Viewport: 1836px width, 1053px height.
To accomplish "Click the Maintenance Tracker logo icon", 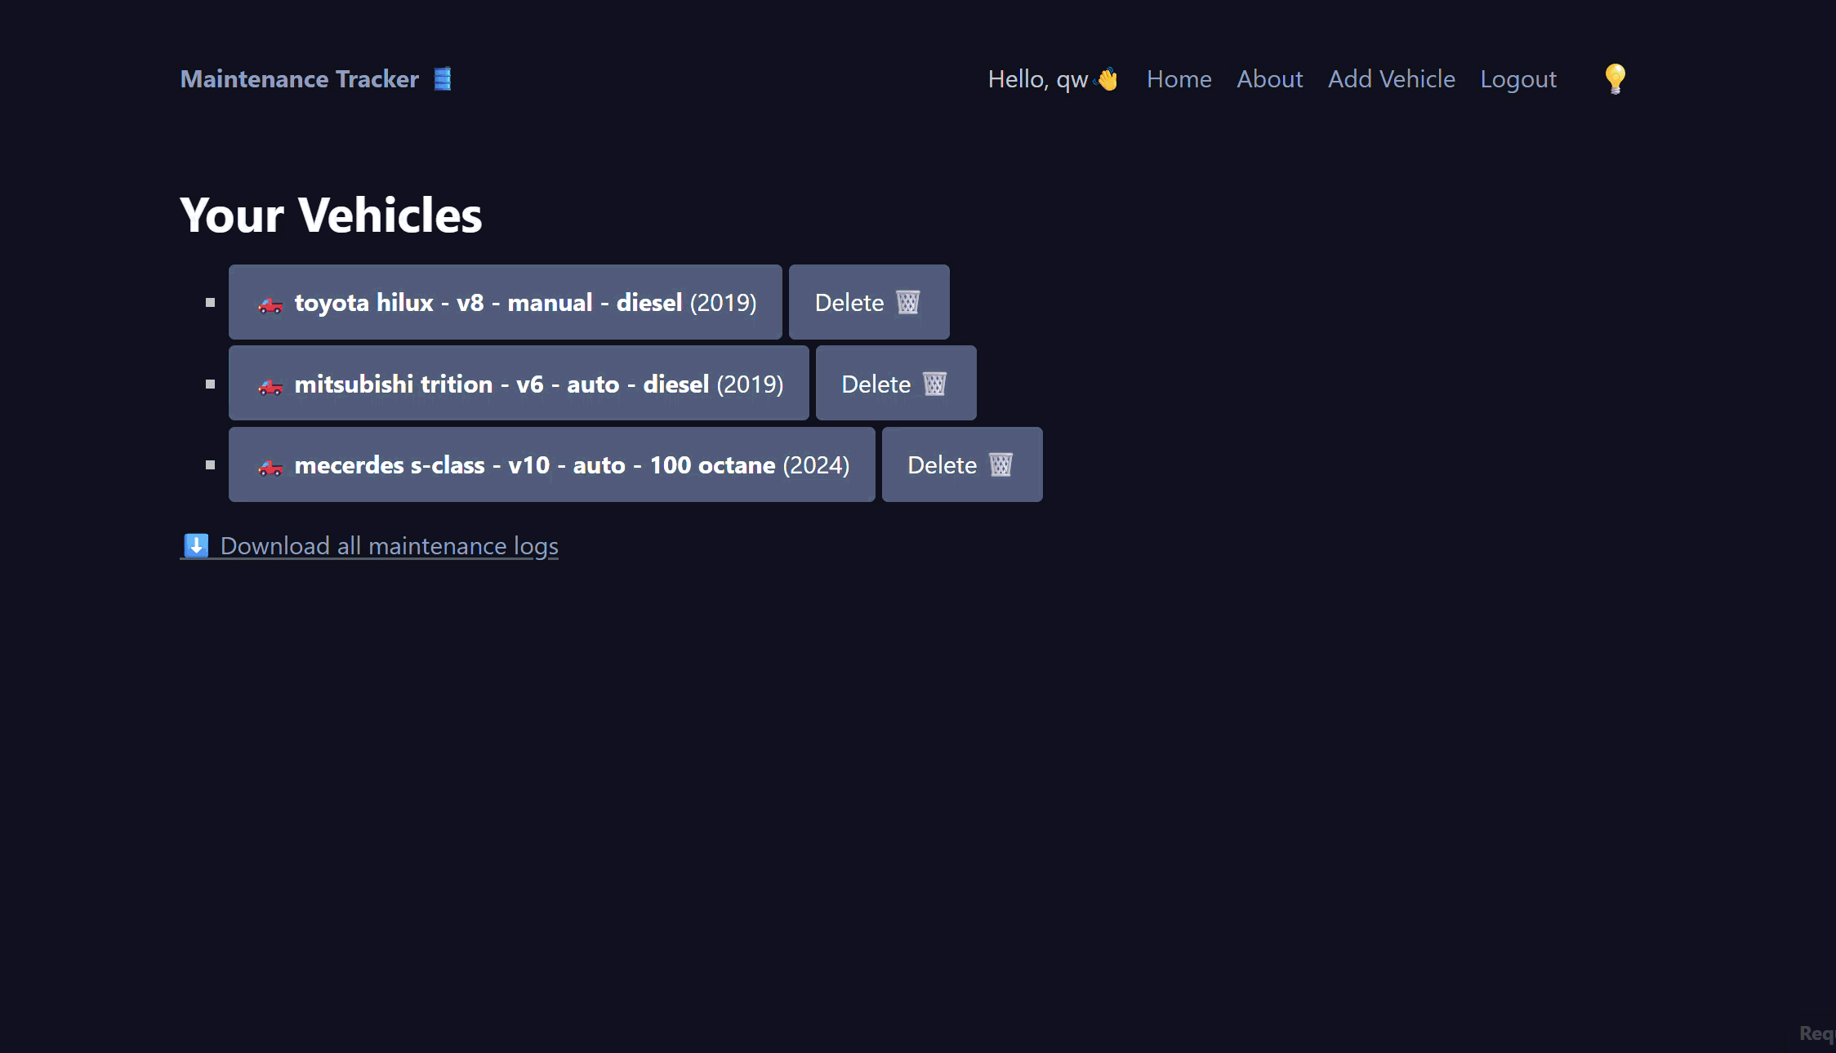I will 443,79.
